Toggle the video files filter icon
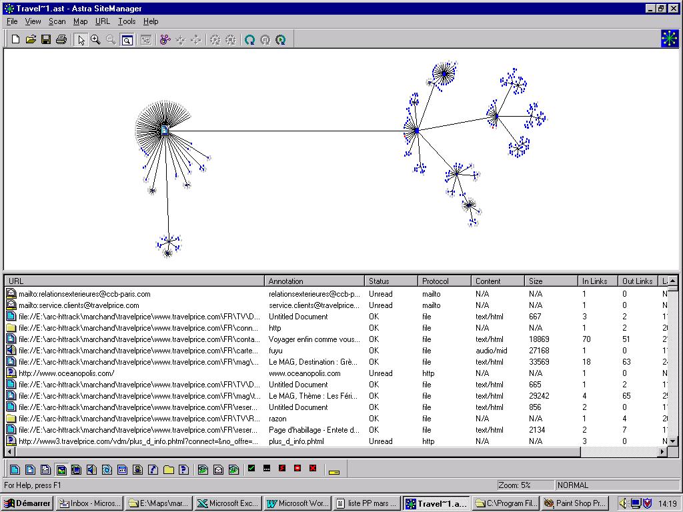683x512 pixels. click(76, 469)
